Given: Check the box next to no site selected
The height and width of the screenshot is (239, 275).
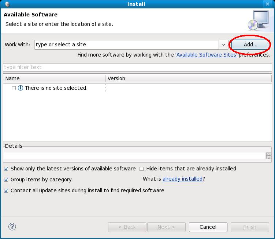Looking at the screenshot, I should [x=14, y=88].
